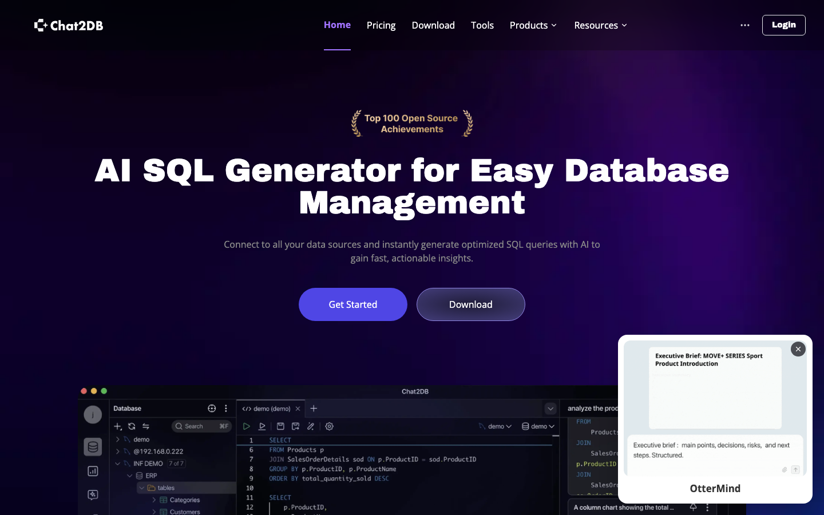Click the Login button
Screen dimensions: 824x515
coord(784,25)
